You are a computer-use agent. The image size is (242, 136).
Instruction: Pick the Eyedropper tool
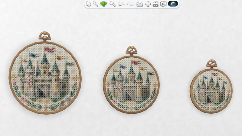(96, 4)
